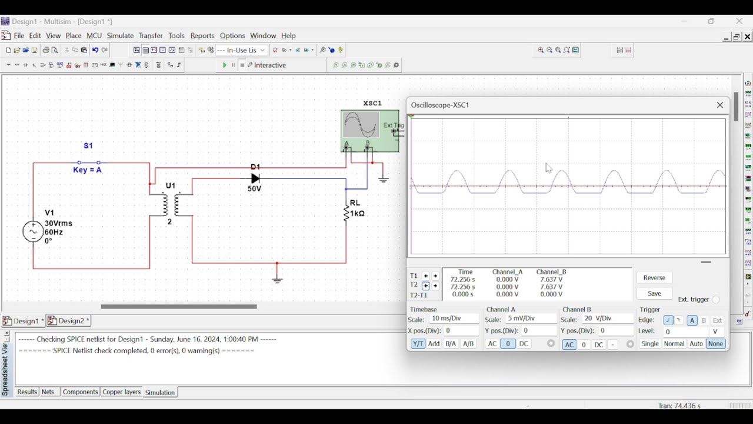Open the Interactive simulation settings

point(266,65)
